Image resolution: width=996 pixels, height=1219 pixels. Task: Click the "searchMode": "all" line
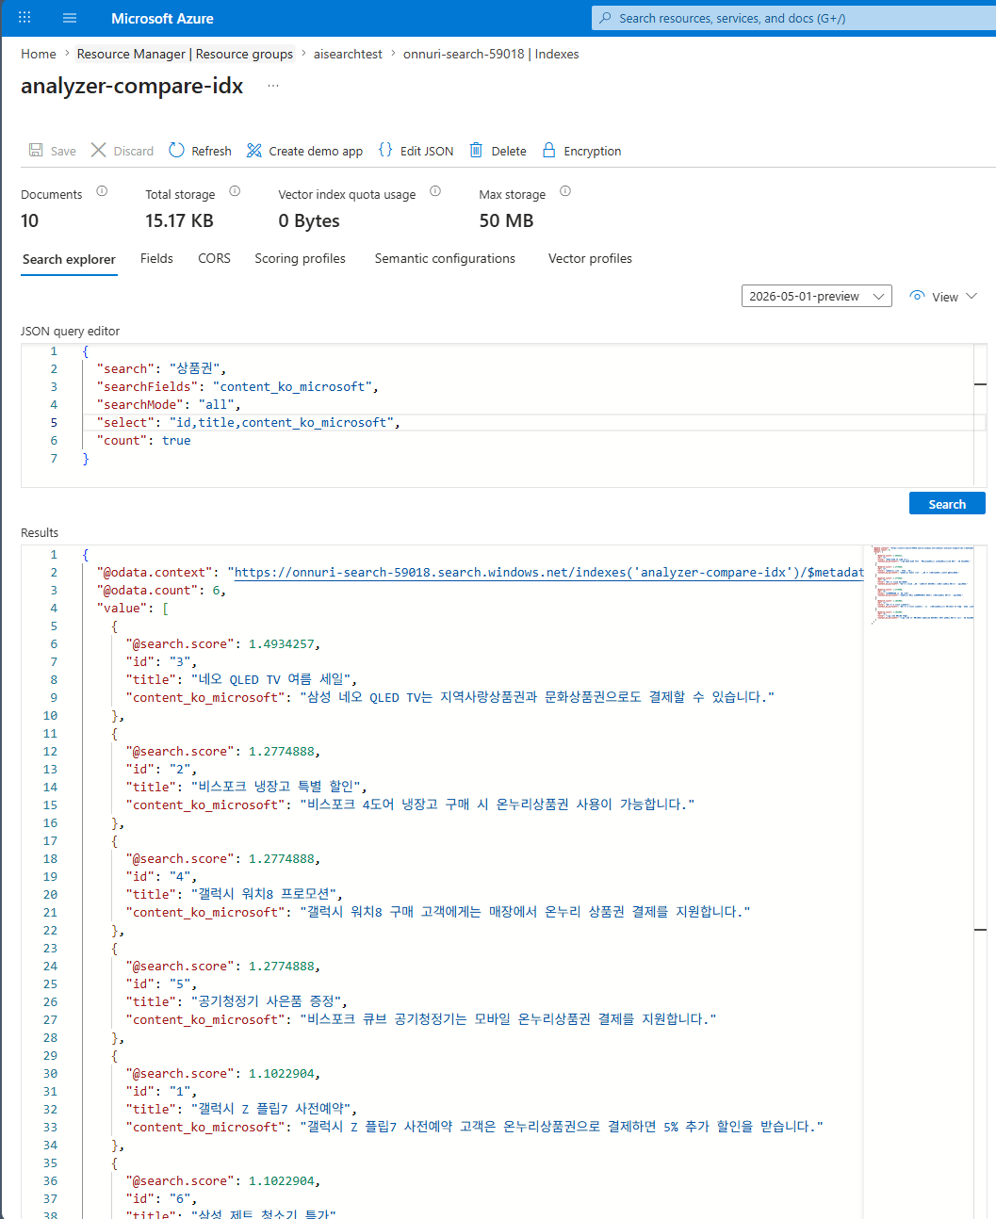(169, 404)
